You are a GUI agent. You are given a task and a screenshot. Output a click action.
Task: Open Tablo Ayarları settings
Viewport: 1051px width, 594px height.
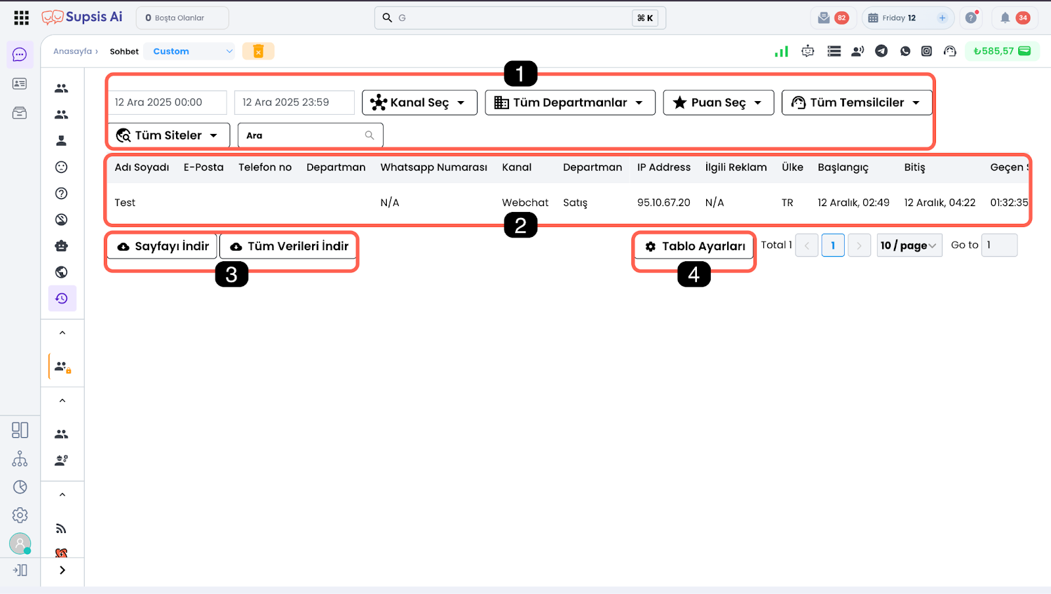tap(694, 247)
